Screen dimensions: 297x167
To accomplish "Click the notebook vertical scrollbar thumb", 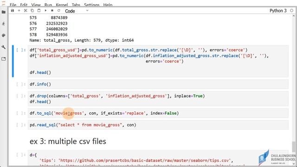I will click(x=294, y=147).
